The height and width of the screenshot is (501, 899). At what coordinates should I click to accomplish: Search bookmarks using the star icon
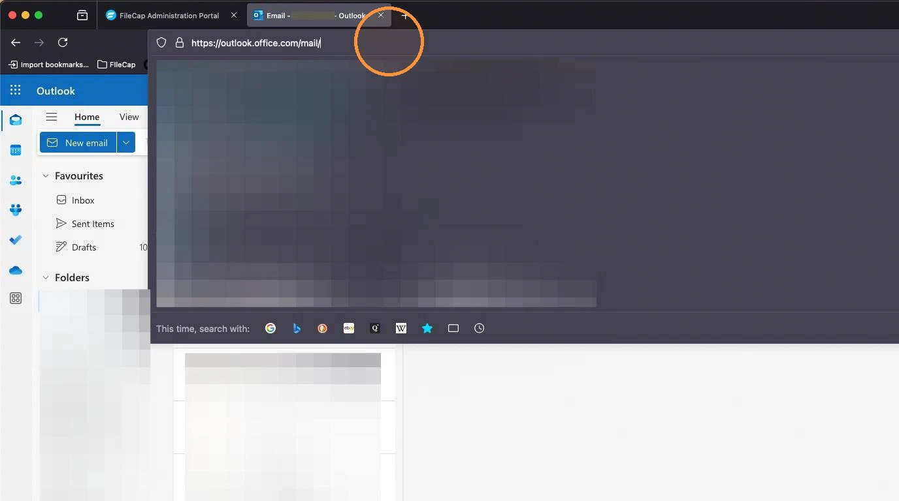point(427,328)
